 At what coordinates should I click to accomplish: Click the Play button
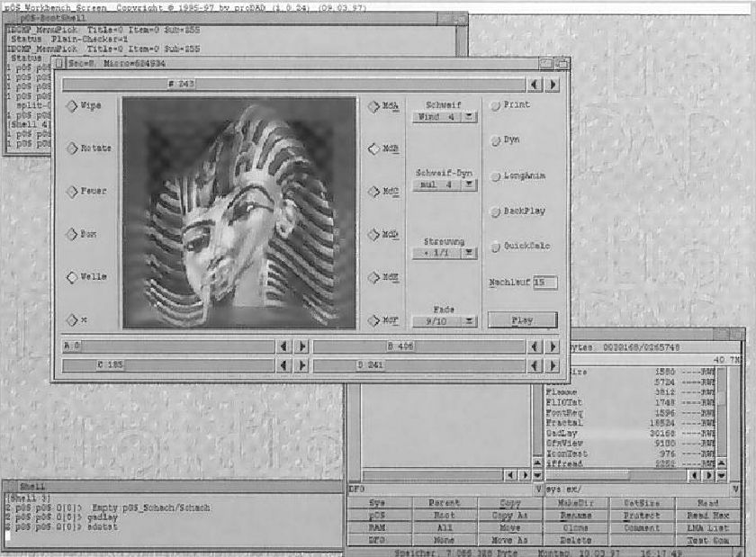522,320
